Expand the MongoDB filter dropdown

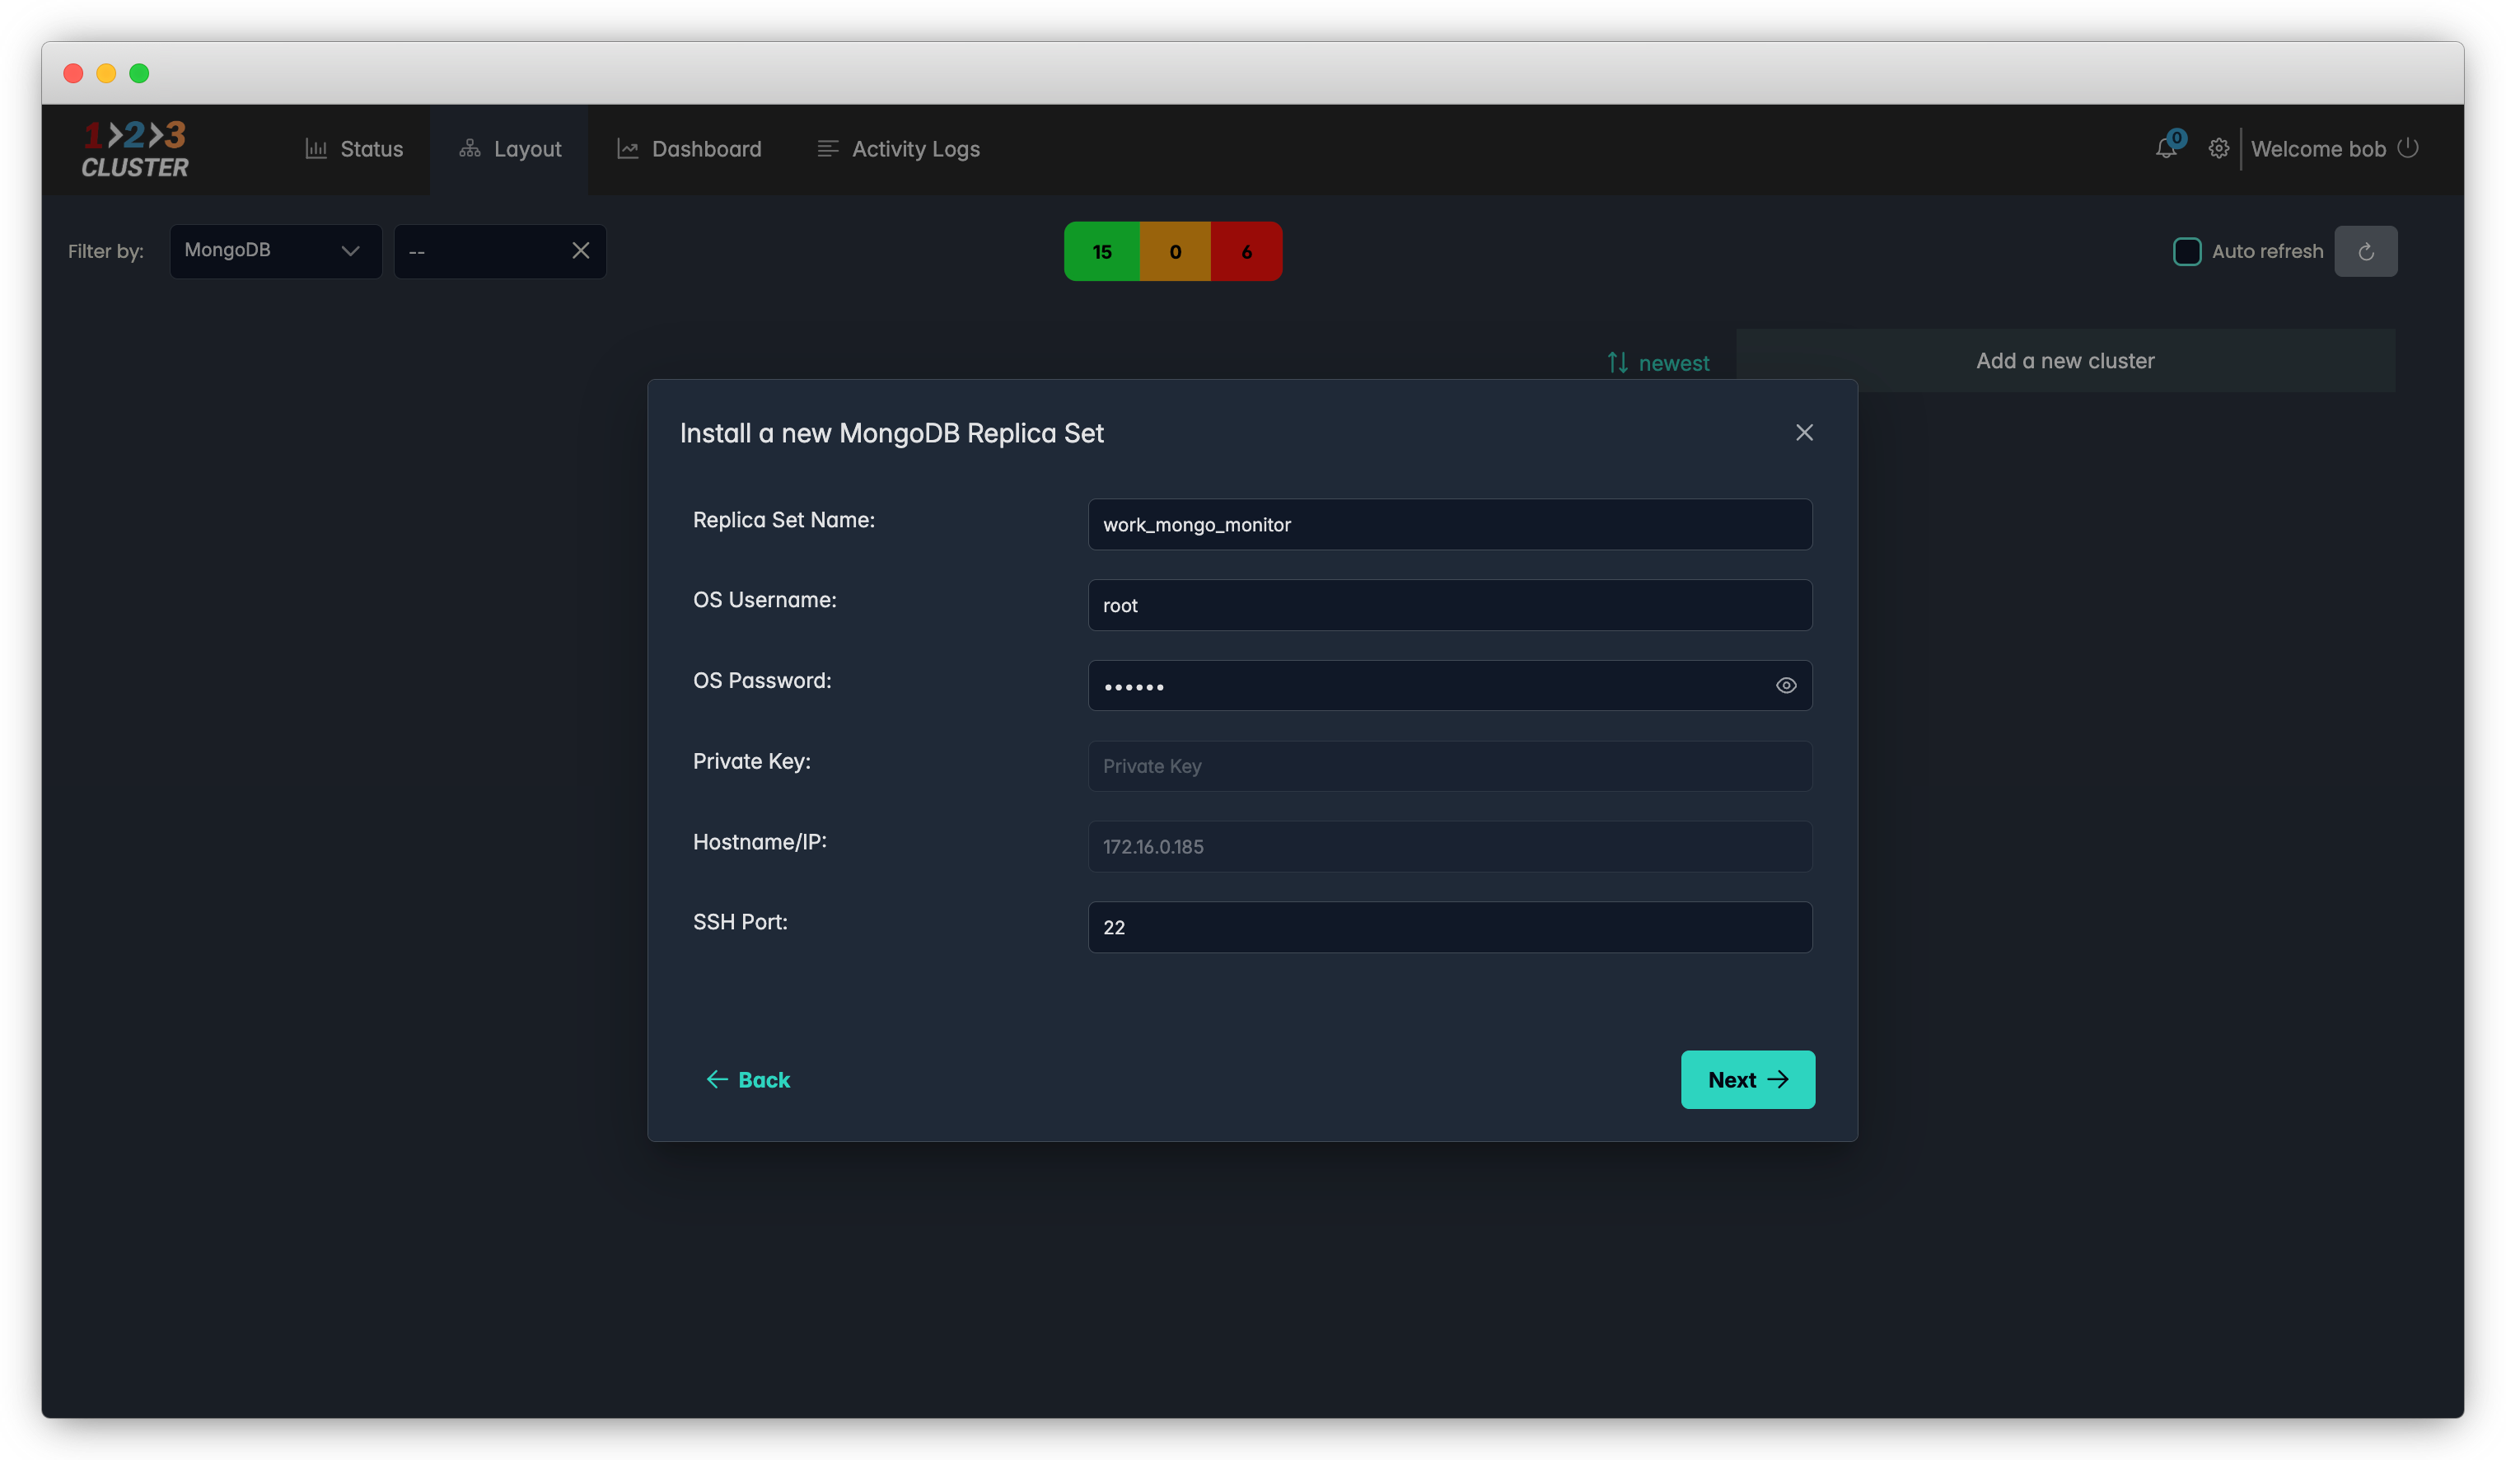275,250
